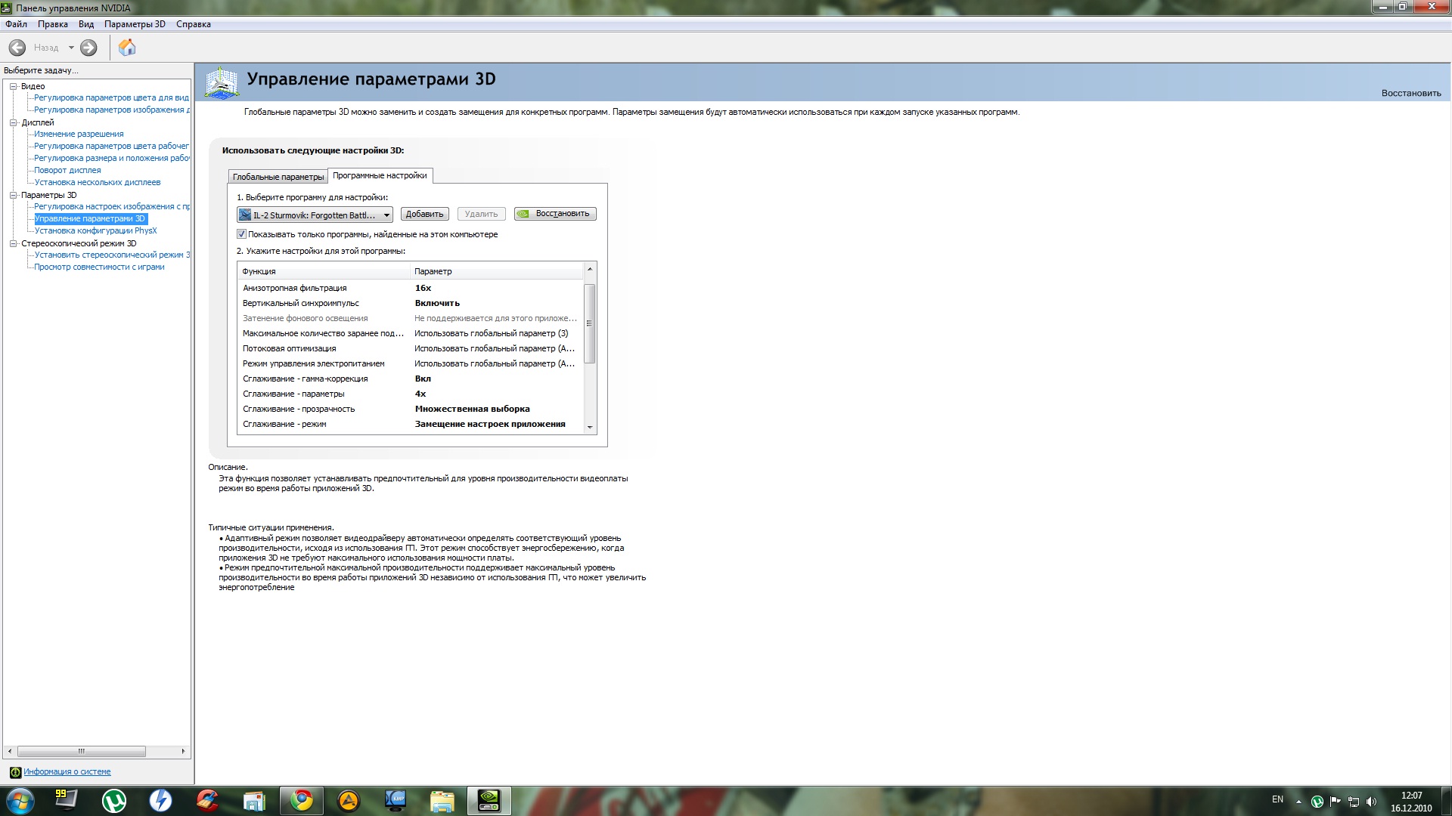The image size is (1452, 816).
Task: Open the IL-2 Sturmovik program dropdown
Action: (386, 215)
